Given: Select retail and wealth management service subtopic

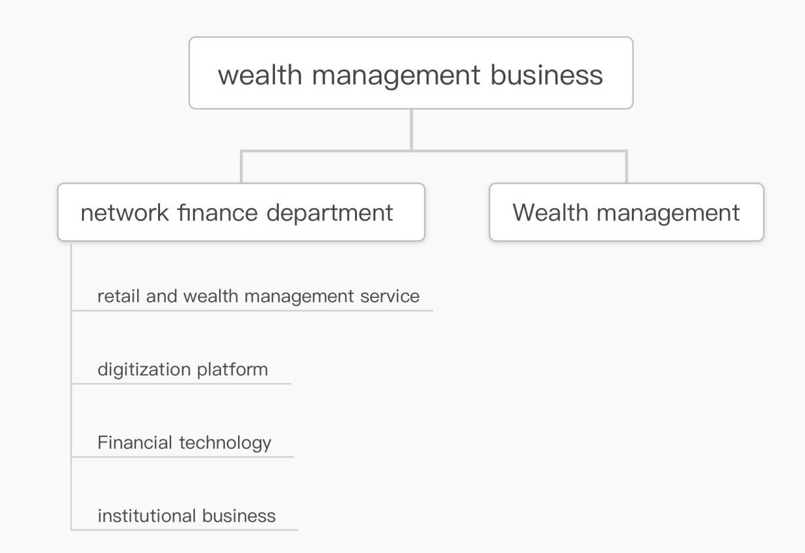Looking at the screenshot, I should (x=258, y=296).
